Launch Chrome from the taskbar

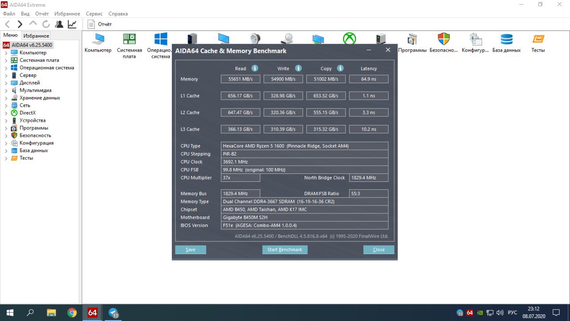[x=72, y=313]
